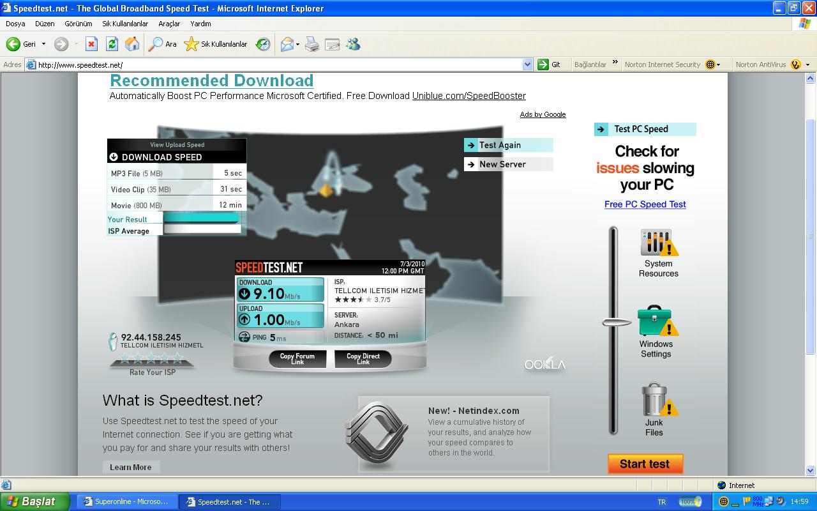
Task: Click Copy Forum Link button
Action: [x=297, y=359]
